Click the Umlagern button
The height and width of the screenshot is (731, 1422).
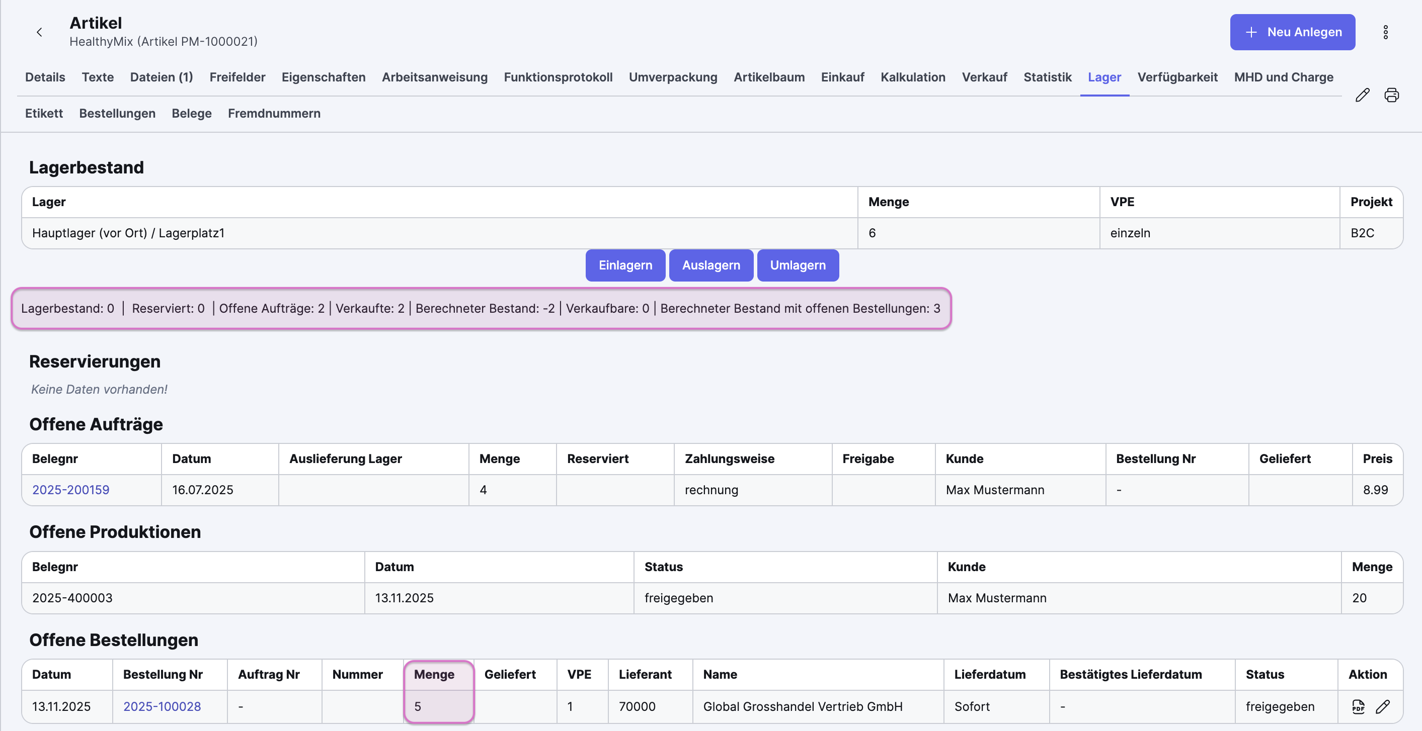(797, 265)
